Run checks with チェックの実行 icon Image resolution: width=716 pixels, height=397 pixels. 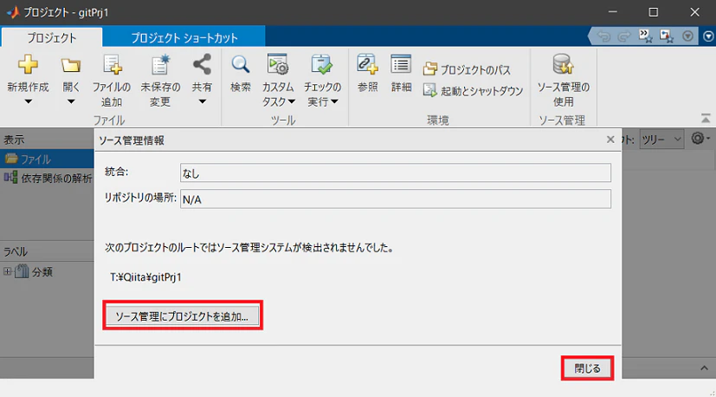click(322, 64)
